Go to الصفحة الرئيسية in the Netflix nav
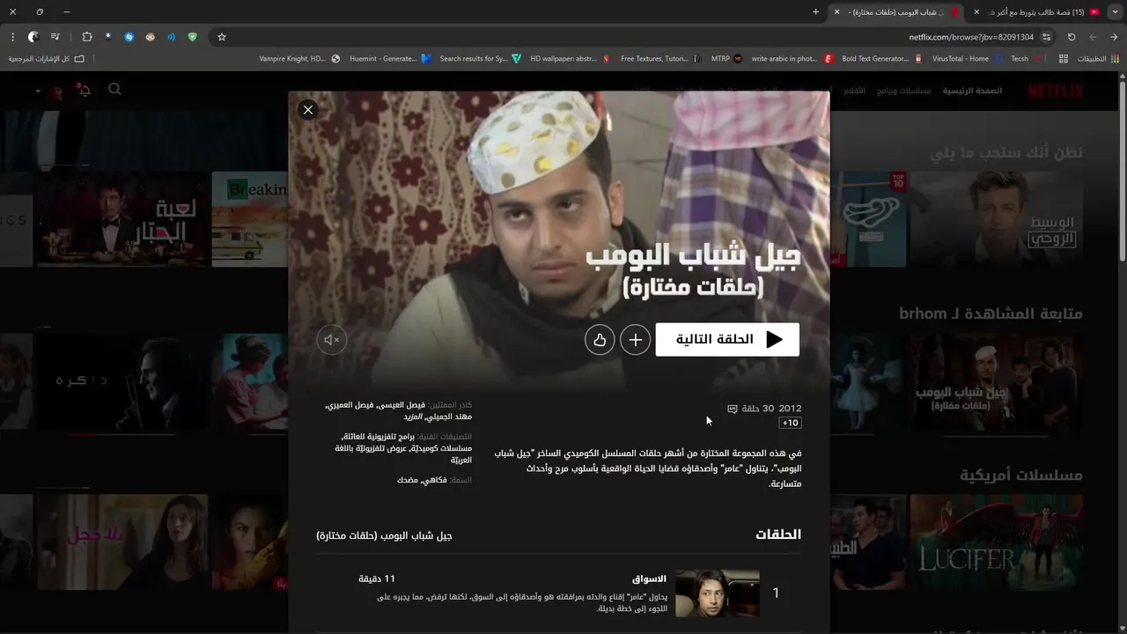Screen dimensions: 1127x634 pyautogui.click(x=972, y=91)
